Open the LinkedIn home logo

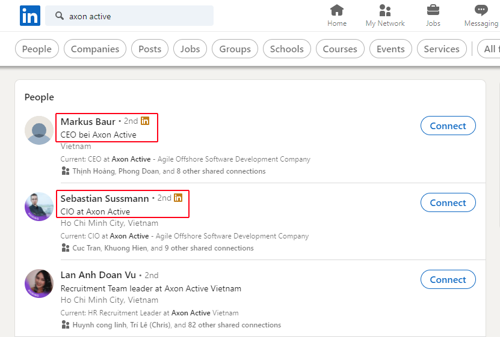pos(30,16)
